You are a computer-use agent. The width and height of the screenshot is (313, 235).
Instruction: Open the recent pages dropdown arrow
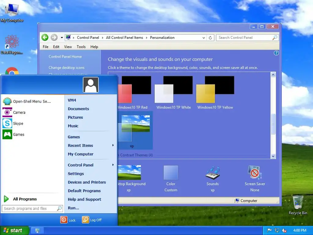pyautogui.click(x=62, y=38)
